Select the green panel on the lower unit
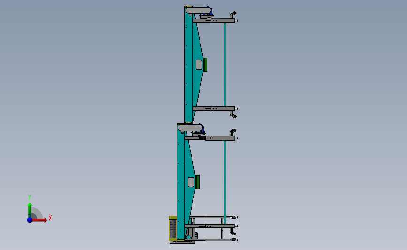This screenshot has width=407, height=250. coord(197,182)
